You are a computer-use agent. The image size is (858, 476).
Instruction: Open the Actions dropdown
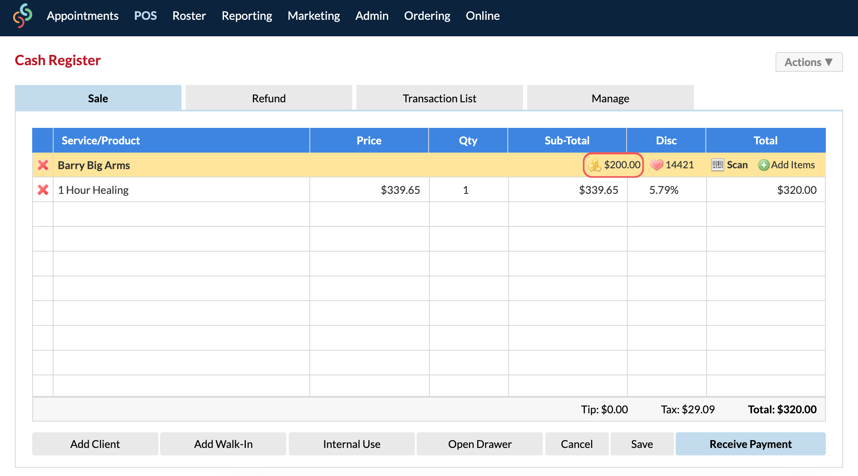[809, 62]
